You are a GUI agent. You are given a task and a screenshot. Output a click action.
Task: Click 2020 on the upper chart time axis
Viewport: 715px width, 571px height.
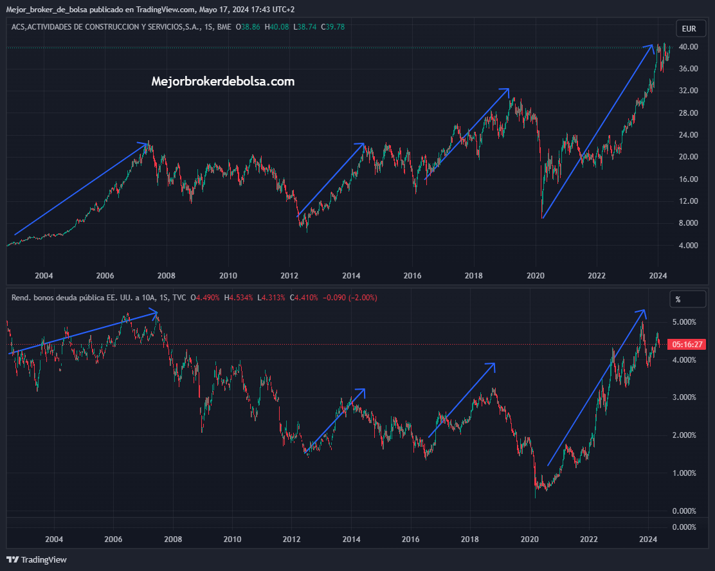point(536,275)
